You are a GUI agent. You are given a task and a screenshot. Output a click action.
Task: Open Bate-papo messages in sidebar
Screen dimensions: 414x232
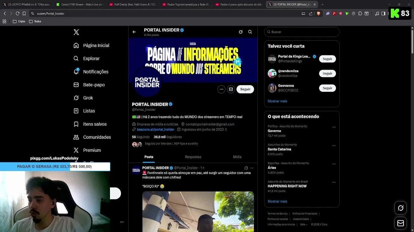pyautogui.click(x=89, y=85)
